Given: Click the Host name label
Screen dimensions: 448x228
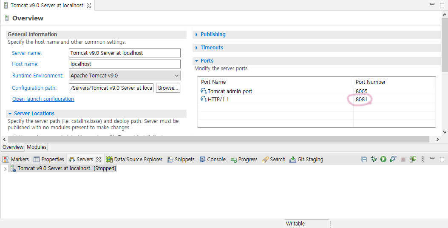Looking at the screenshot, I should (25, 64).
